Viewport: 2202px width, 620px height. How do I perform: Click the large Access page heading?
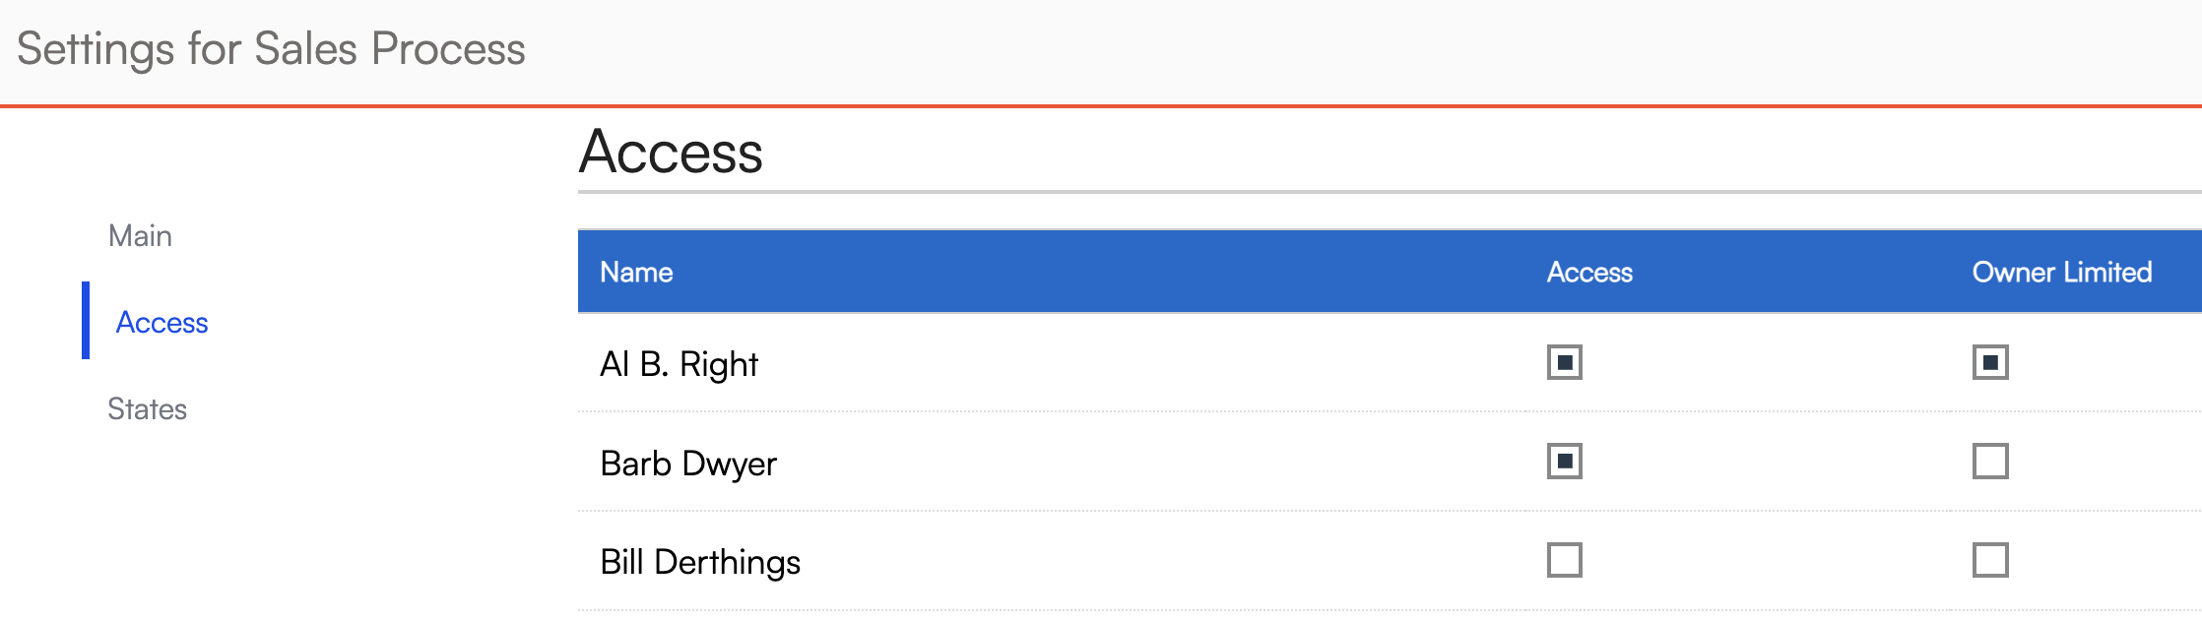coord(671,153)
